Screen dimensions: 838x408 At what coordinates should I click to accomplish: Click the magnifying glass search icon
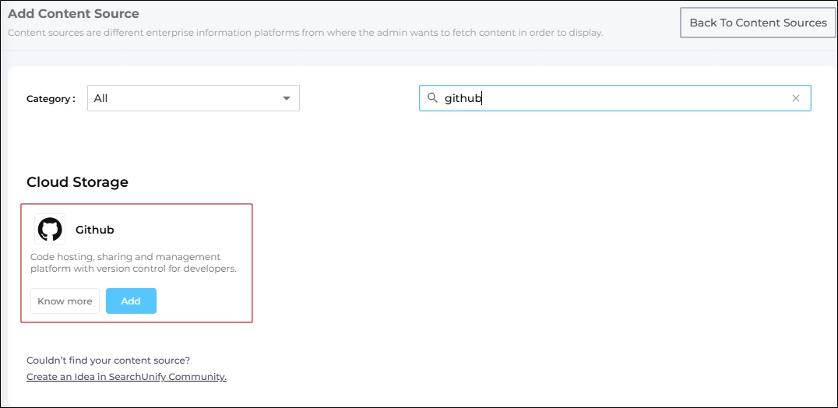coord(432,98)
